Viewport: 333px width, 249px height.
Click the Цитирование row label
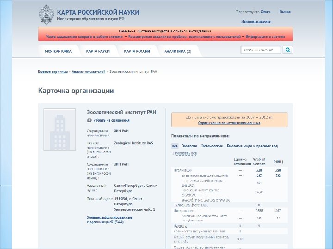[x=184, y=211]
